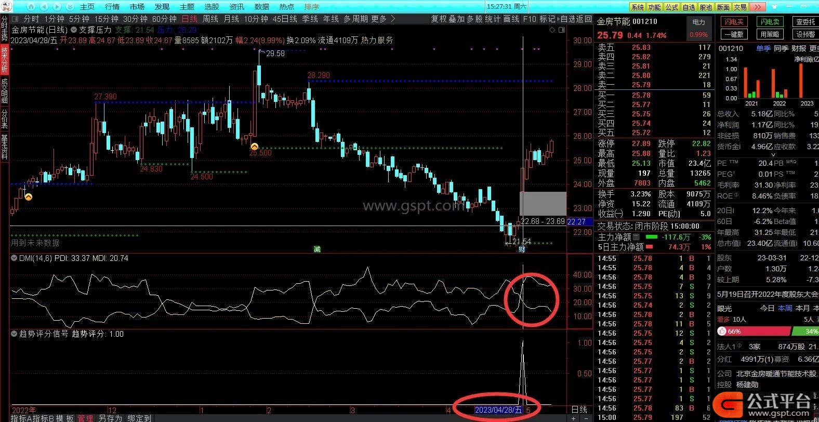Select 管理 at the bottom bar

pos(85,418)
